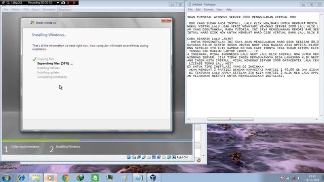
Task: Click Notepad vertical scroll down arrow
Action: 321,115
